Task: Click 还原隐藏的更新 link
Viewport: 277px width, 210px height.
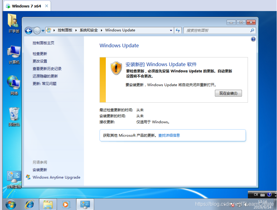Action: [45, 76]
